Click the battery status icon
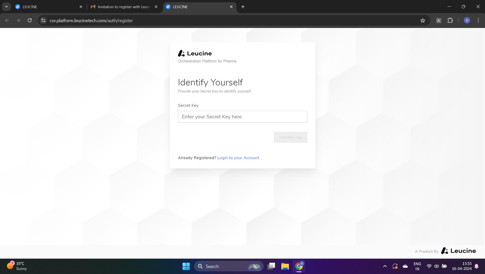This screenshot has width=485, height=274. click(445, 266)
